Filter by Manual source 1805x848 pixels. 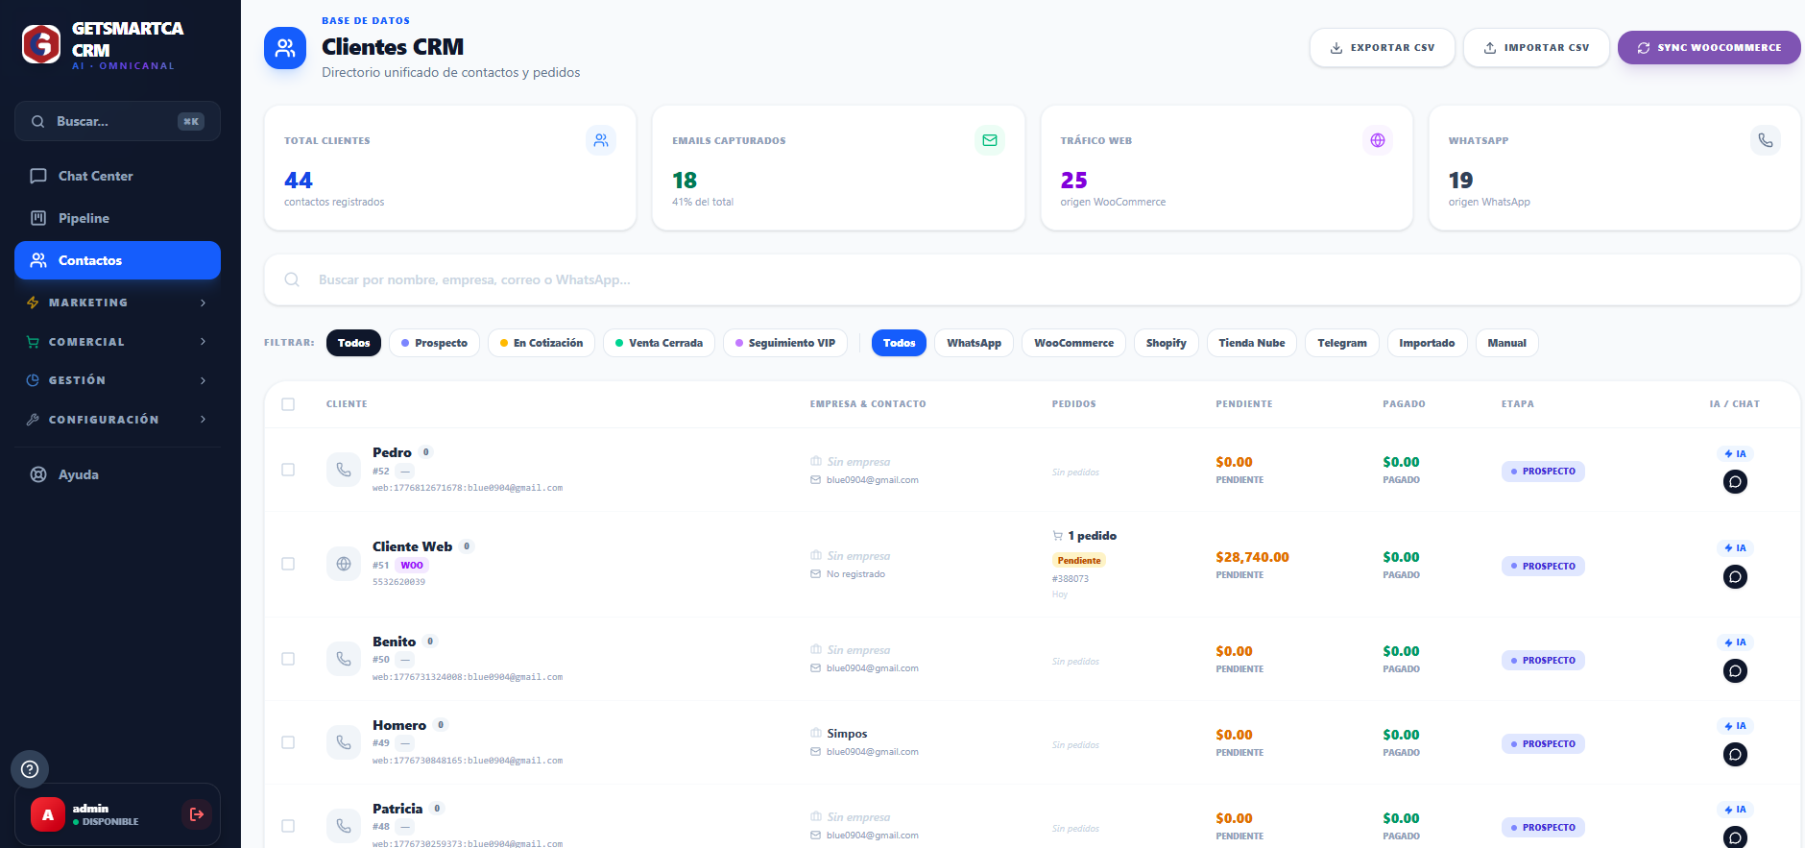[1506, 343]
